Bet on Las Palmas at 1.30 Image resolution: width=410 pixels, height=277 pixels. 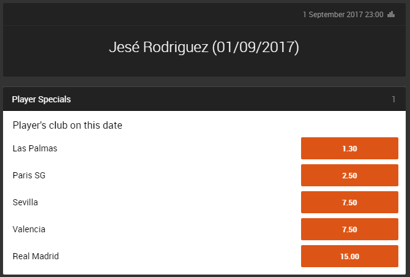[349, 148]
